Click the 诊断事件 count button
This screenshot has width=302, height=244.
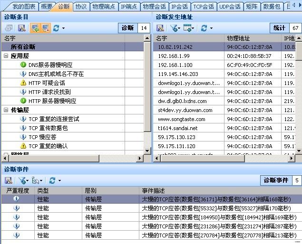point(276,180)
